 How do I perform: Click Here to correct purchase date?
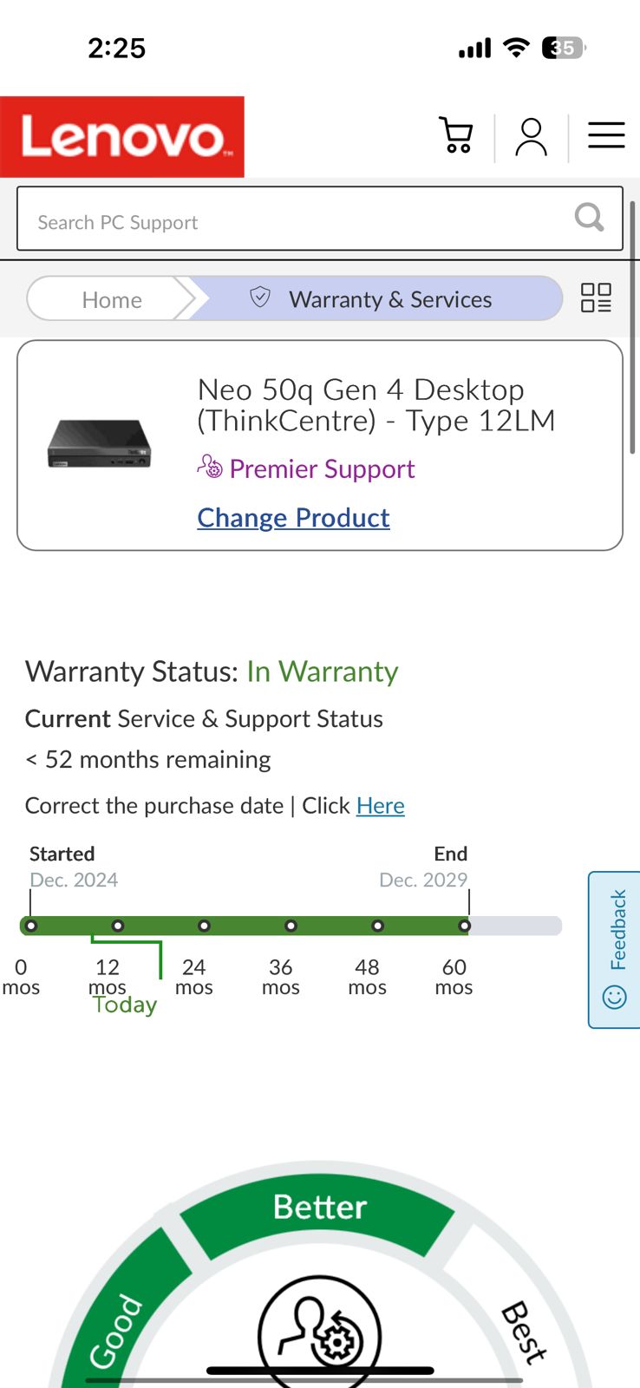pyautogui.click(x=380, y=806)
